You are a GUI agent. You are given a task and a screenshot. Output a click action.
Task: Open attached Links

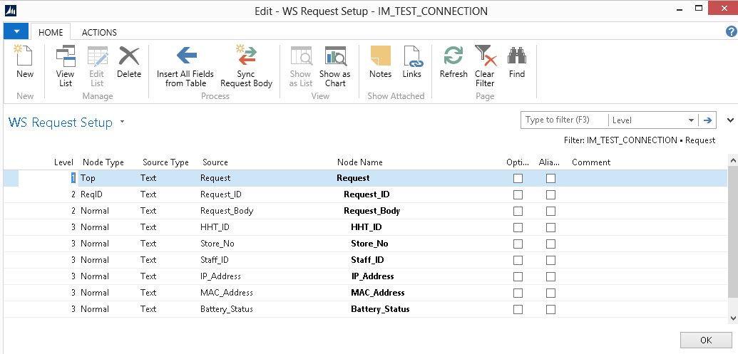[411, 64]
